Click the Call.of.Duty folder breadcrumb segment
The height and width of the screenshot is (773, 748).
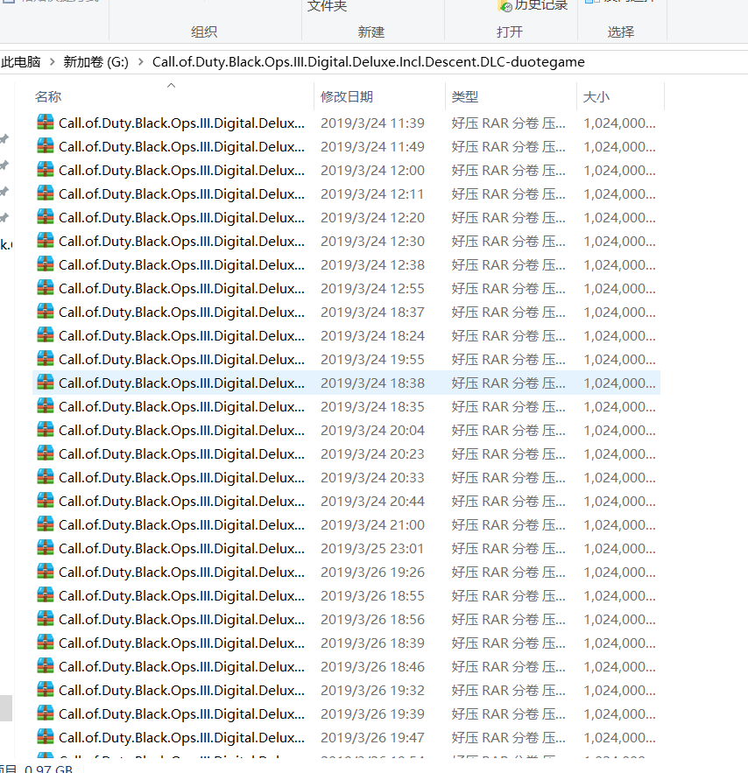click(369, 62)
